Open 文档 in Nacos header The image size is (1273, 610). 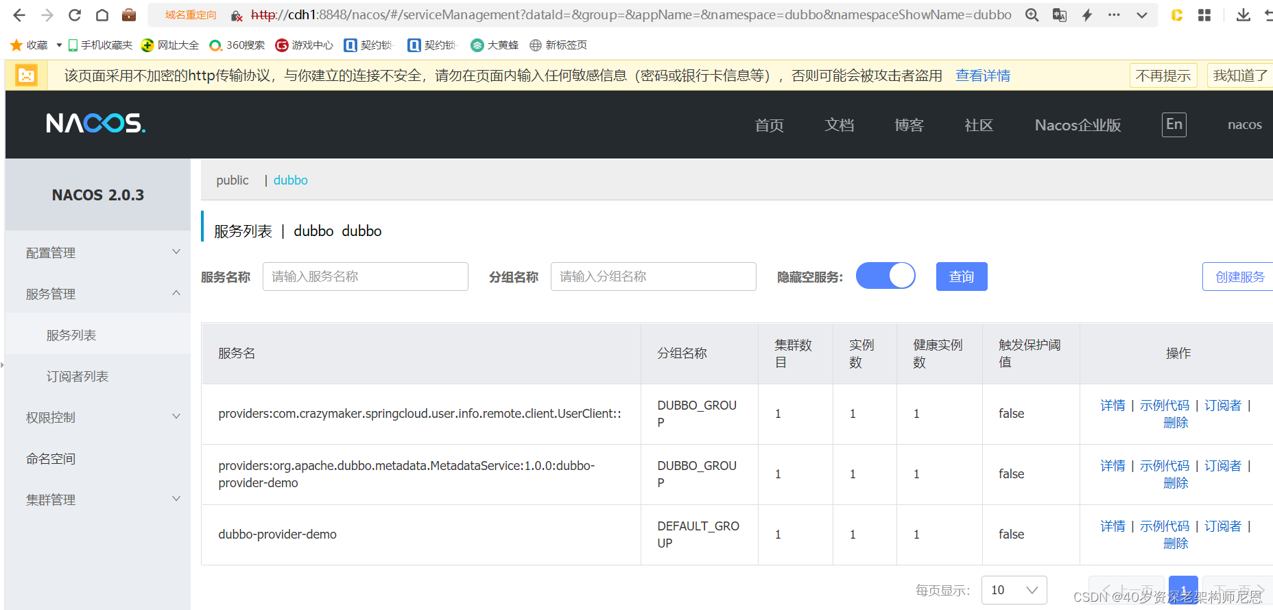pos(840,125)
